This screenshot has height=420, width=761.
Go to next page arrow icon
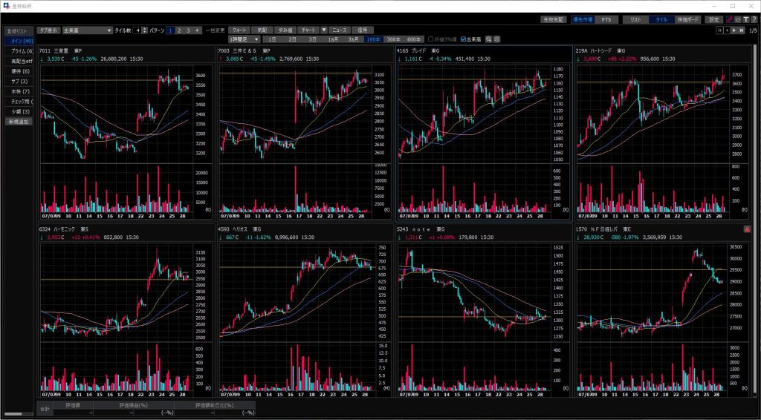coord(734,30)
